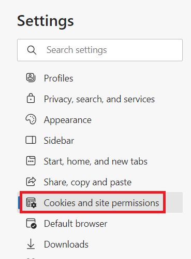Open Start, home, and new tabs

96,161
